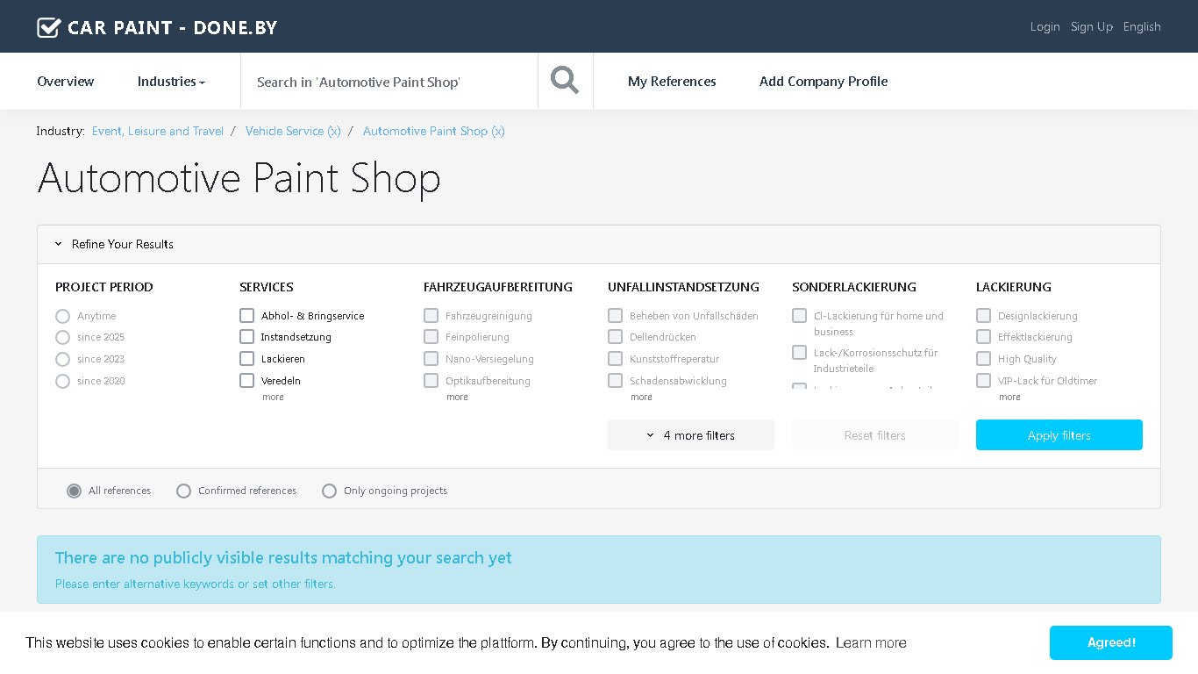
Task: Tick the Nano-Versiegelung checkbox
Action: click(x=431, y=358)
